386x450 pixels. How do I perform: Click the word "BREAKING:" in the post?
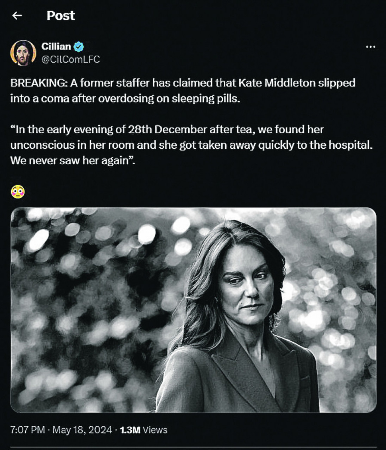[38, 83]
